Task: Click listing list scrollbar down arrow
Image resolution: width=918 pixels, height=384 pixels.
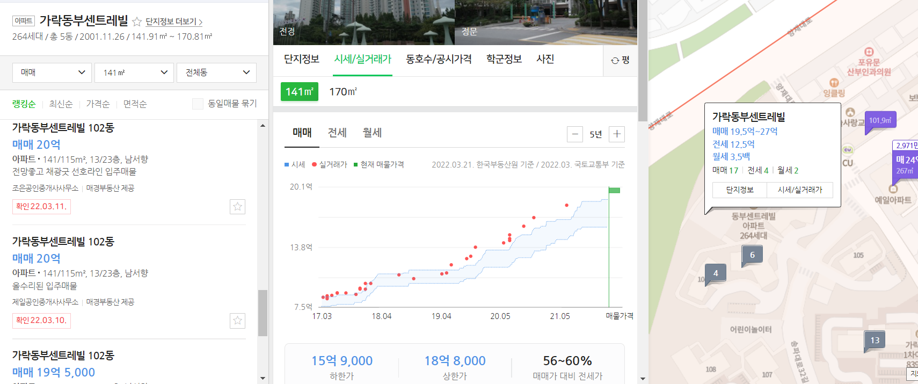Action: coord(263,378)
